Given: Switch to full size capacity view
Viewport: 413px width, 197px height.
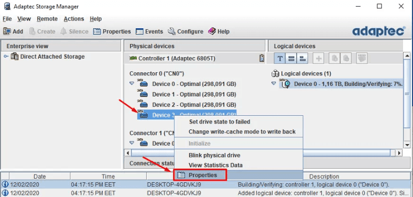Looking at the screenshot, I should tap(291, 58).
